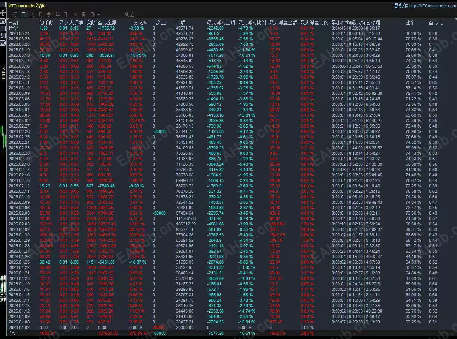Click the 最大浮亏金额 column header
The image size is (457, 339).
tap(221, 23)
